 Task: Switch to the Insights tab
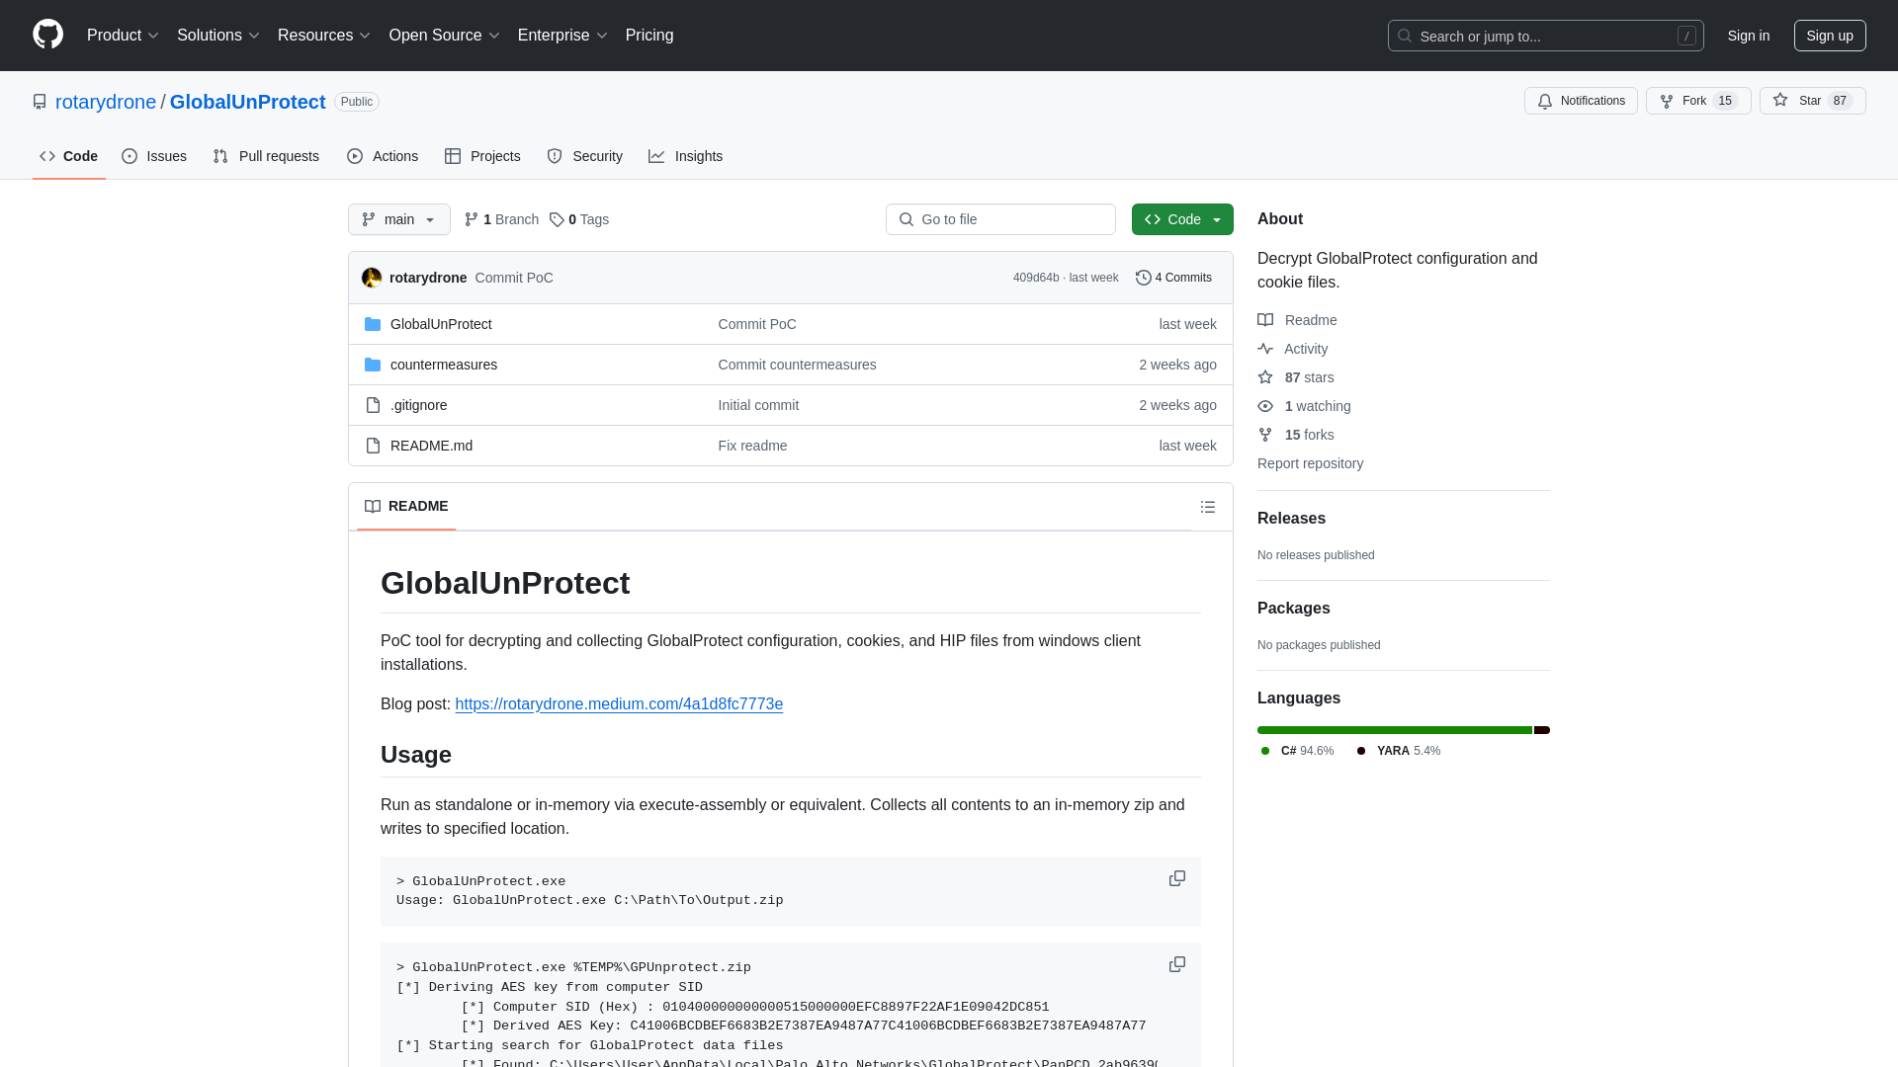pos(686,156)
